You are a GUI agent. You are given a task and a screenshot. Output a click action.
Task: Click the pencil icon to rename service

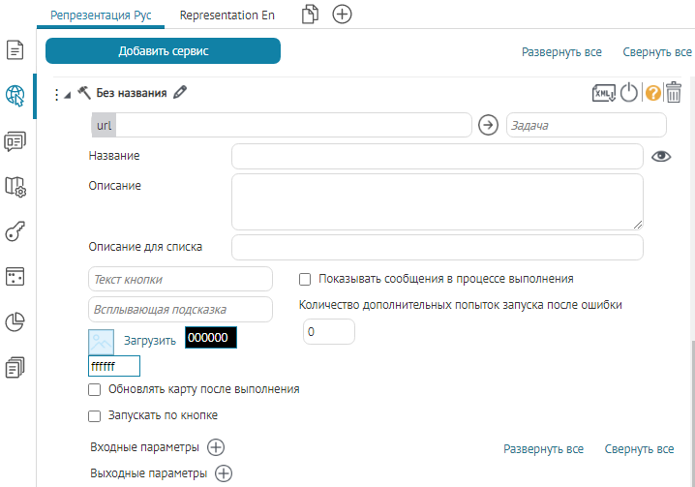point(180,93)
